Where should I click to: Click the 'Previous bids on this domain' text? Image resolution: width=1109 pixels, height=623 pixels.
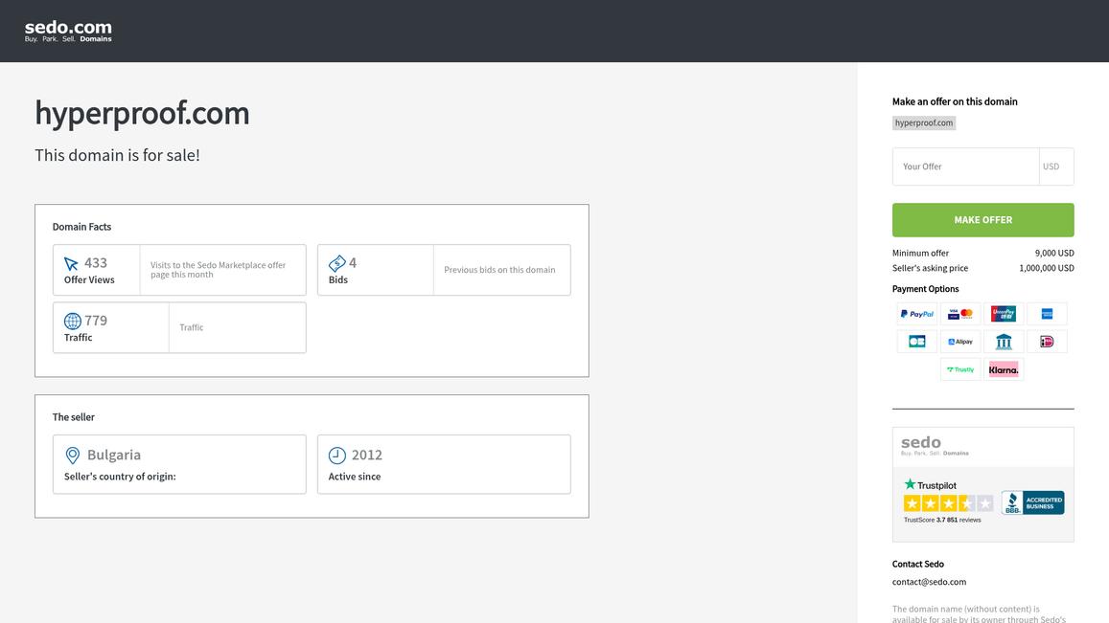[x=499, y=270]
